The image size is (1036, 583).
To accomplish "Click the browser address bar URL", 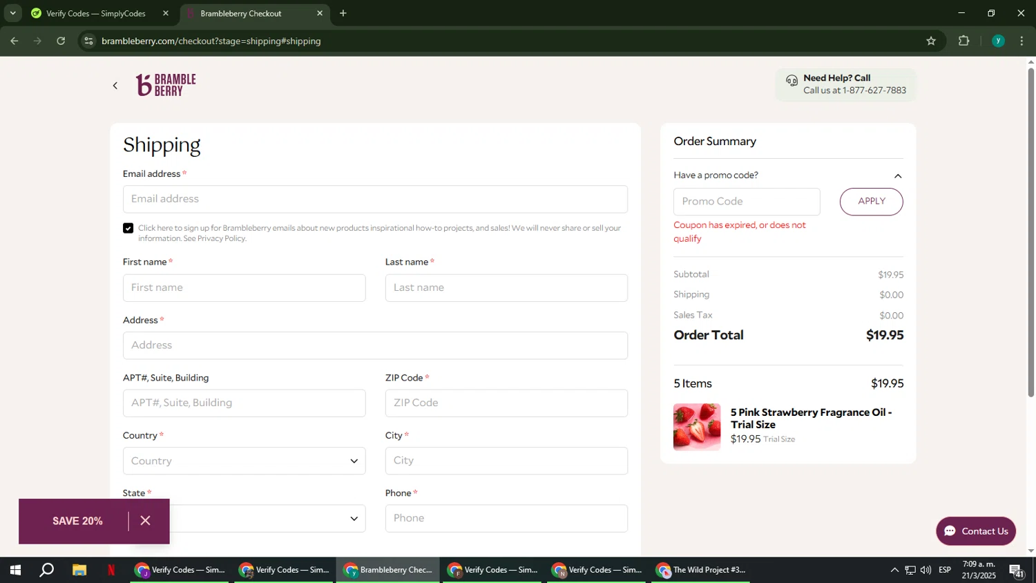I will pyautogui.click(x=211, y=41).
